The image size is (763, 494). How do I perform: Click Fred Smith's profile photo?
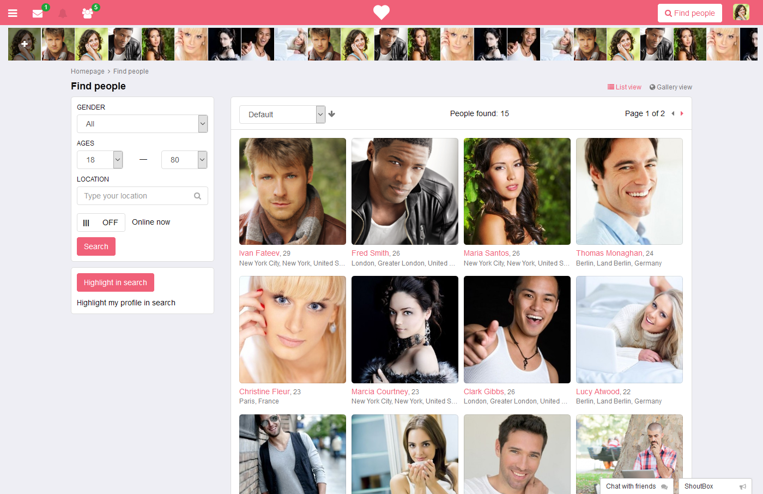(x=405, y=191)
